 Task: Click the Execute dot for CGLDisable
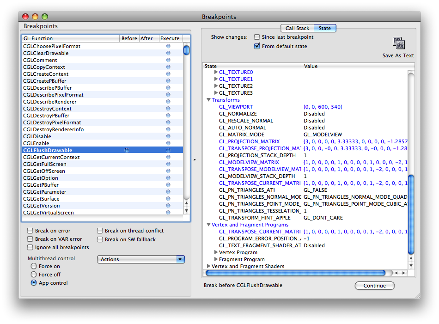168,136
